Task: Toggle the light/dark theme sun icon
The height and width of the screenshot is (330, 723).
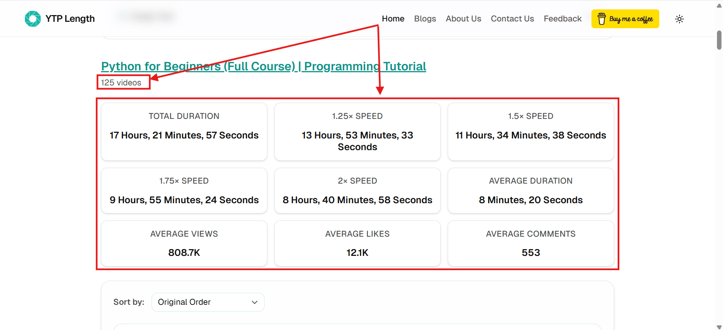Action: tap(679, 19)
